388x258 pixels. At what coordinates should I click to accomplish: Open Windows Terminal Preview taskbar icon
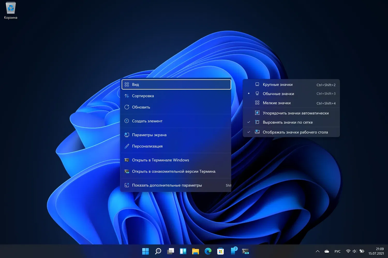pyautogui.click(x=245, y=251)
